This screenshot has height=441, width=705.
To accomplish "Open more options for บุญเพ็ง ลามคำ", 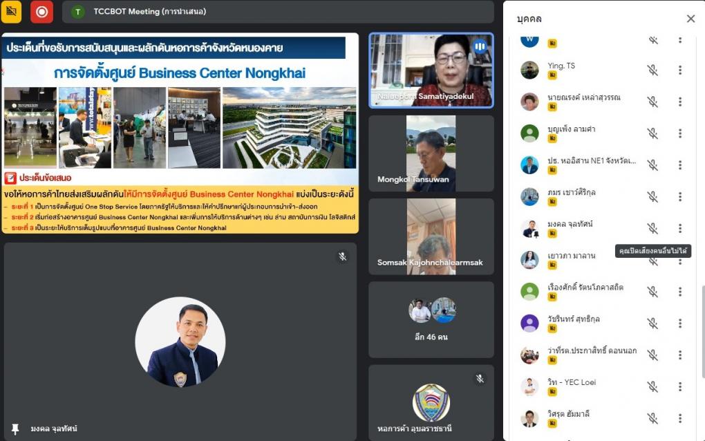I will point(680,133).
